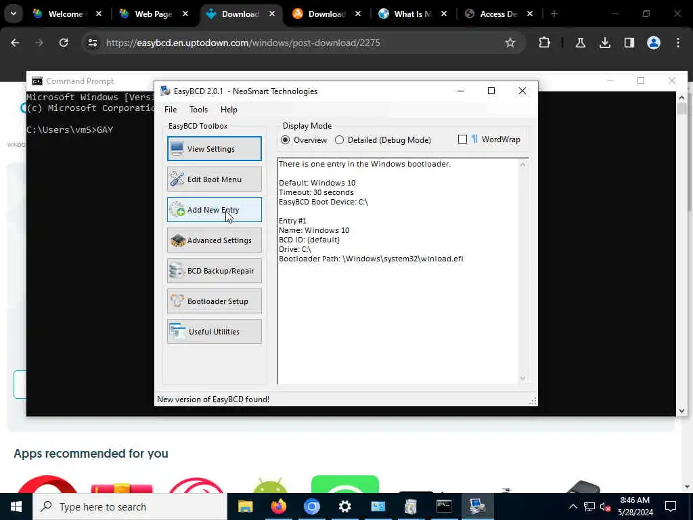
Task: Open Windows Start menu
Action: pos(16,506)
